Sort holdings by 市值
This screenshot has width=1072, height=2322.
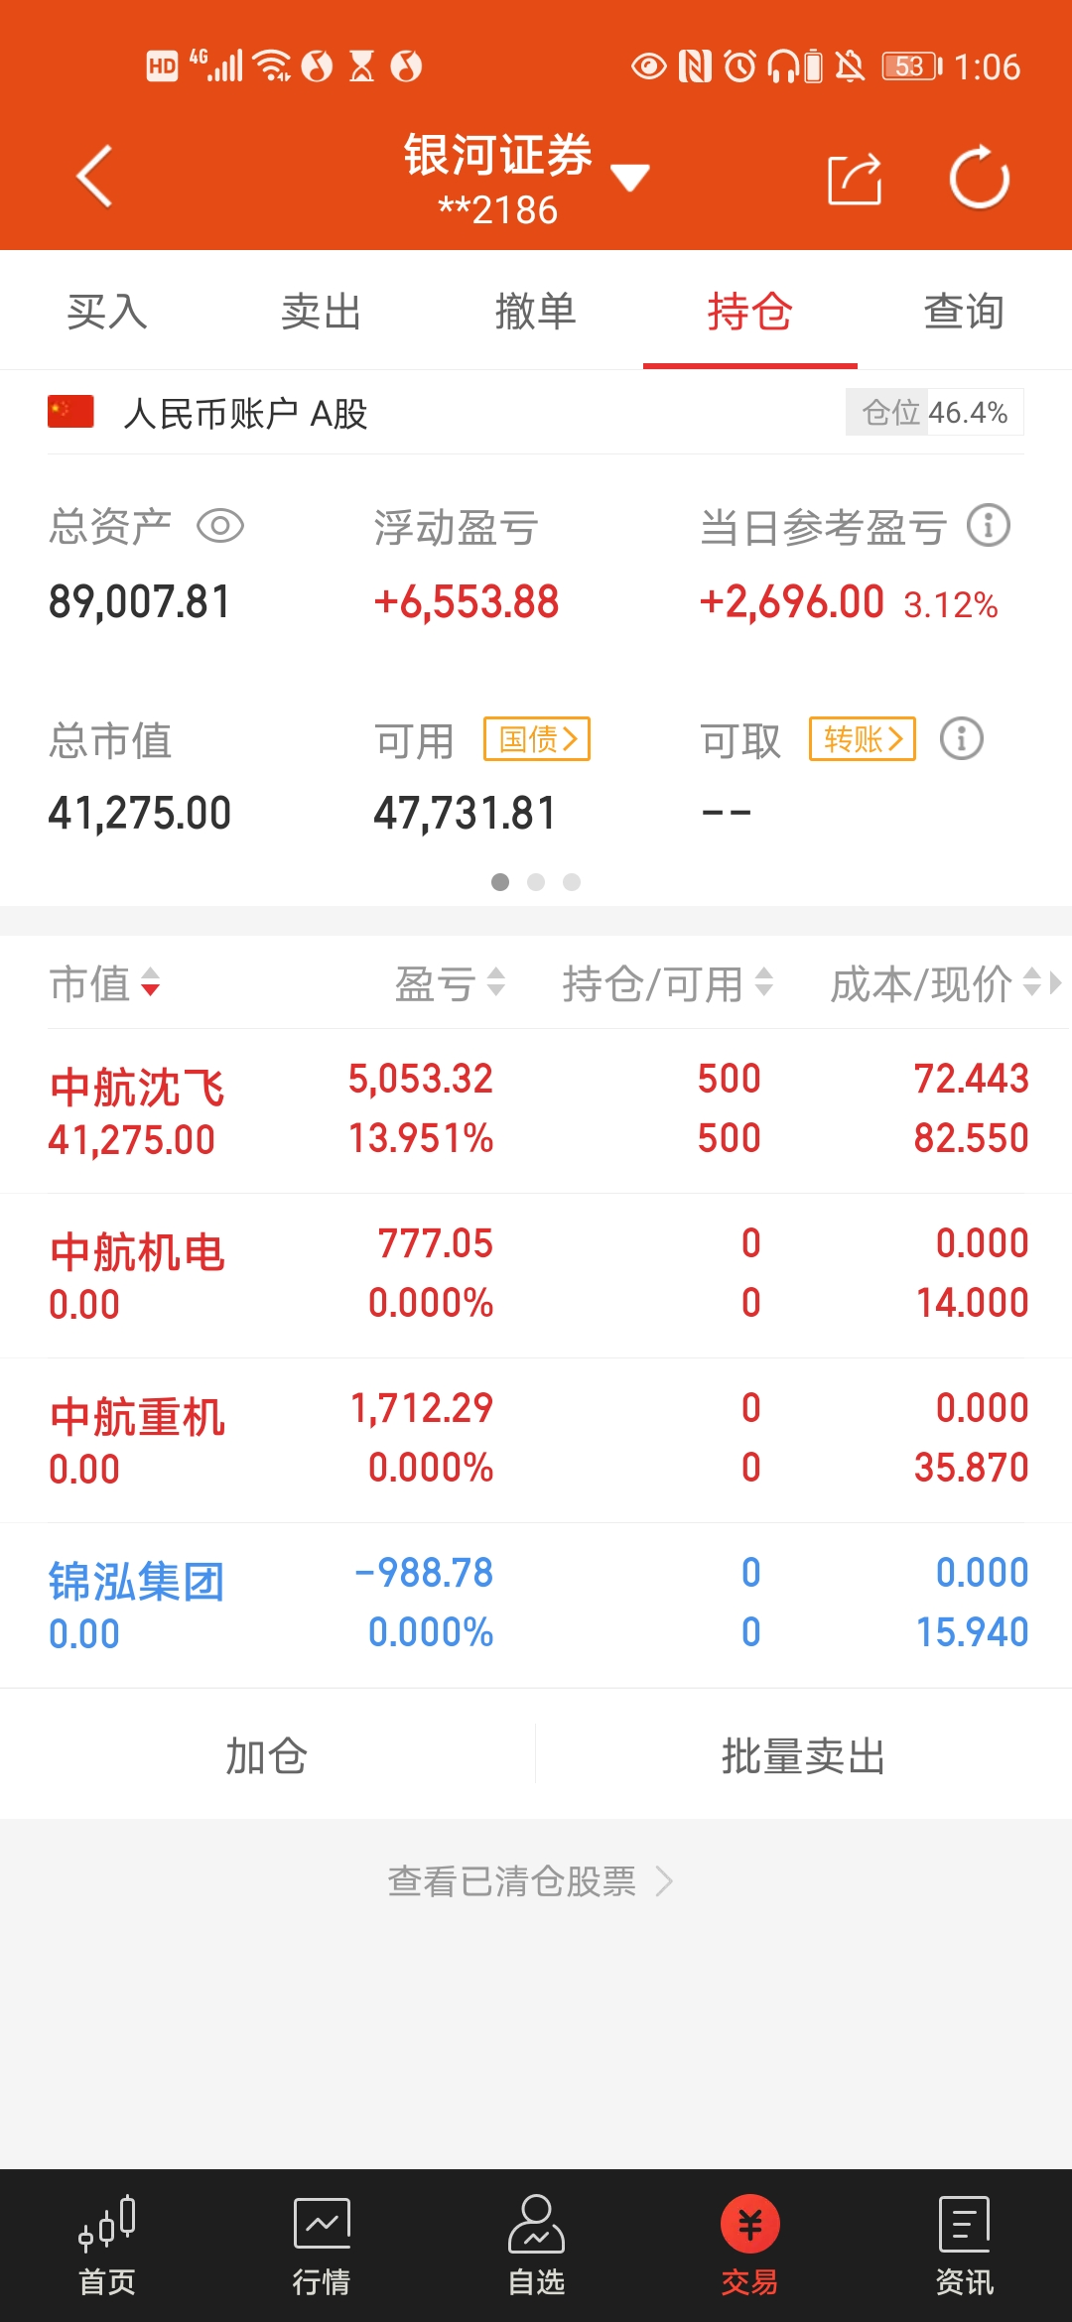pos(104,984)
